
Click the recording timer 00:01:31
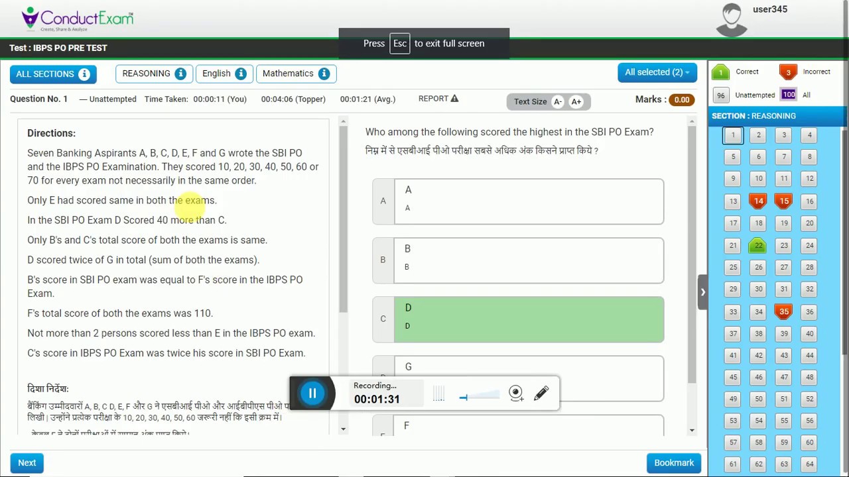377,399
